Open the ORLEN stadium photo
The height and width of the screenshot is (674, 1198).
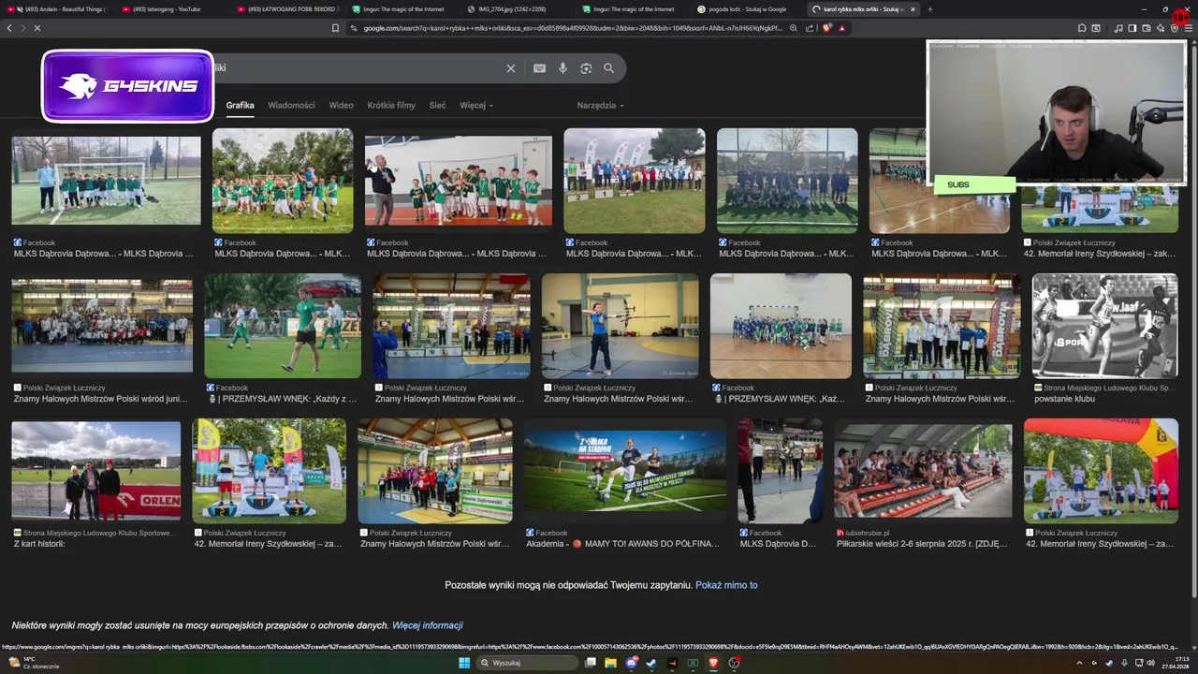tap(95, 471)
